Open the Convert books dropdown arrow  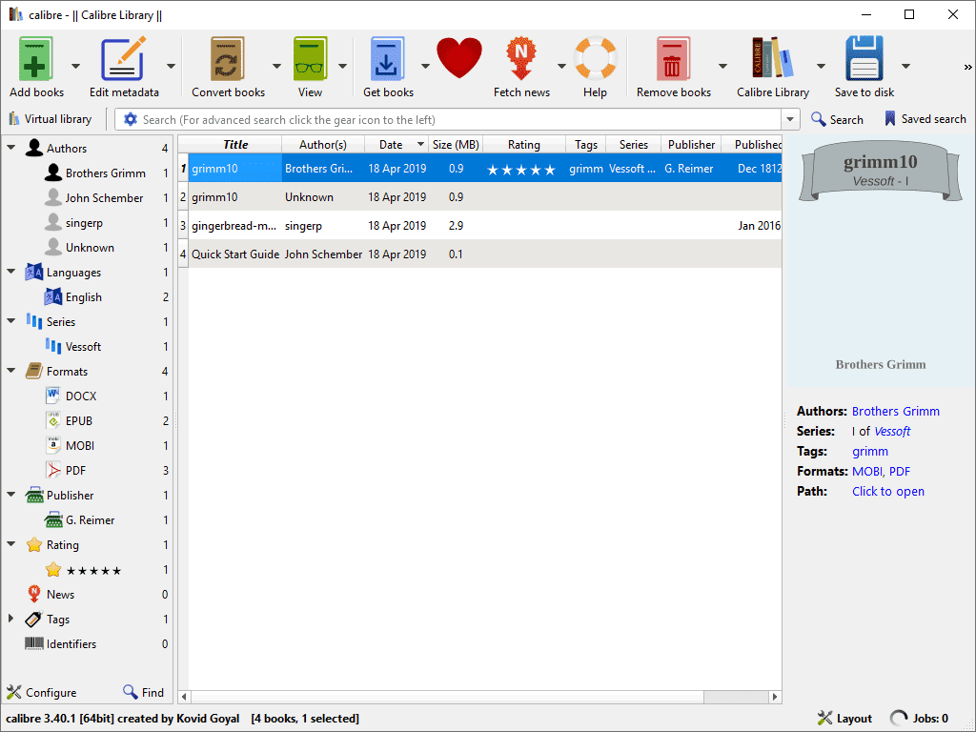click(276, 66)
